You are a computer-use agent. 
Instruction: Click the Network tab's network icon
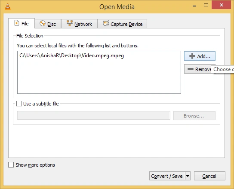point(70,23)
